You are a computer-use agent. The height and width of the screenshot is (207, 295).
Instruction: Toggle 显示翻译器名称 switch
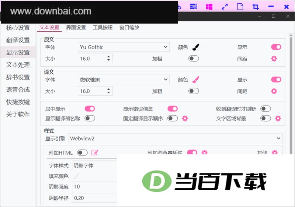tap(90, 118)
